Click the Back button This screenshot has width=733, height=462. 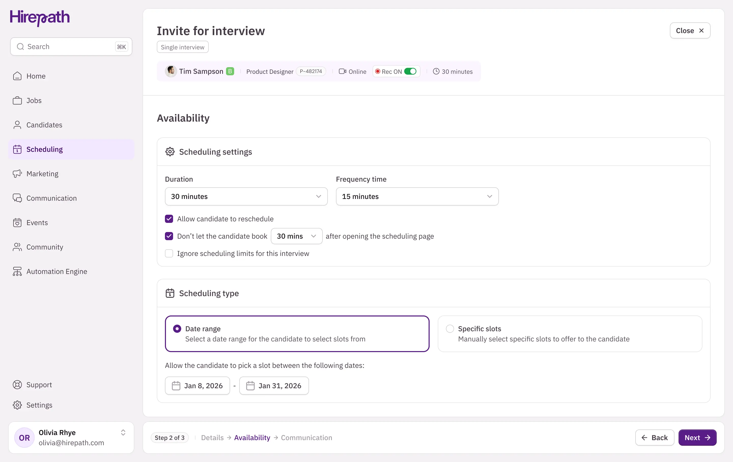[x=655, y=438]
